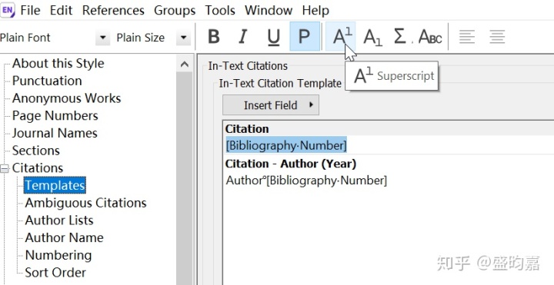Image resolution: width=554 pixels, height=285 pixels.
Task: Open the Window menu
Action: click(x=269, y=10)
